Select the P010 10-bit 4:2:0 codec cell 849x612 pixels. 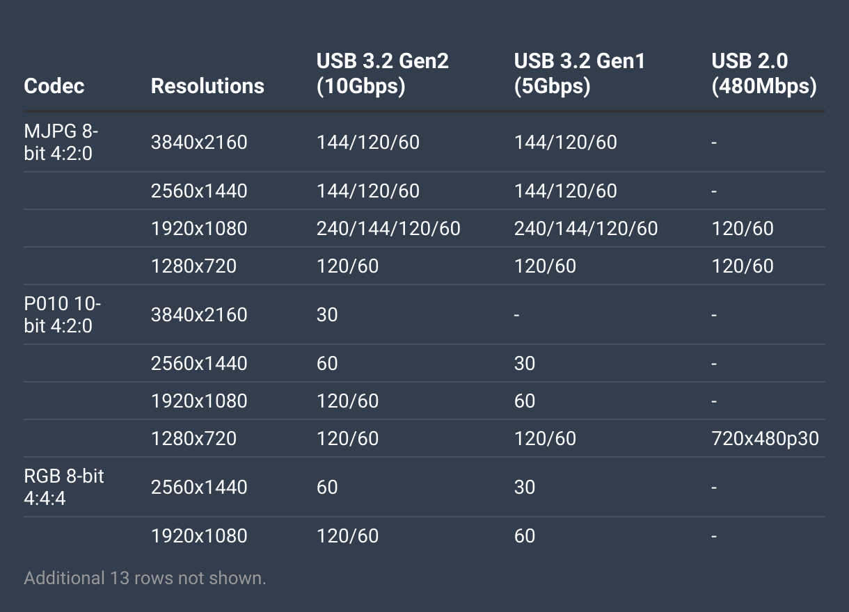(63, 315)
